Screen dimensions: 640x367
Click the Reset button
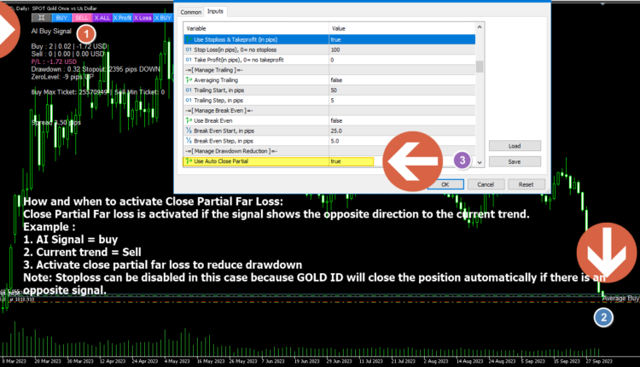(x=526, y=183)
